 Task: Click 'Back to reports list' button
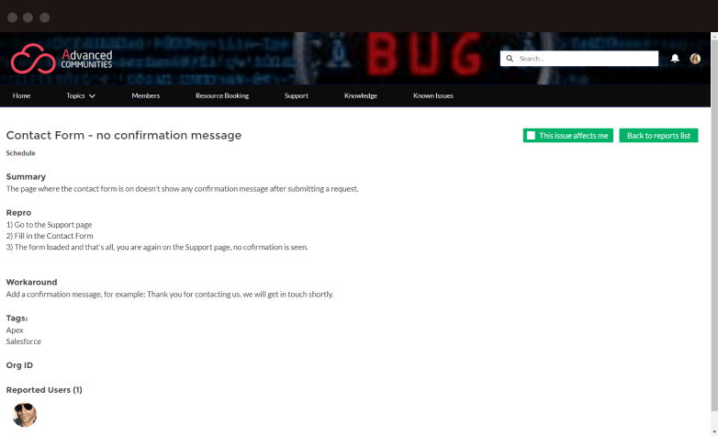[x=658, y=136]
